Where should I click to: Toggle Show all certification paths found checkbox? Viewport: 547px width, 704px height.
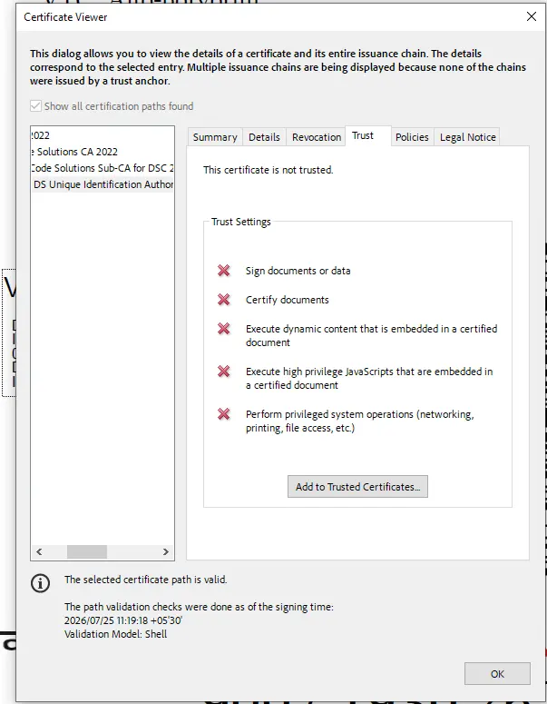coord(36,106)
